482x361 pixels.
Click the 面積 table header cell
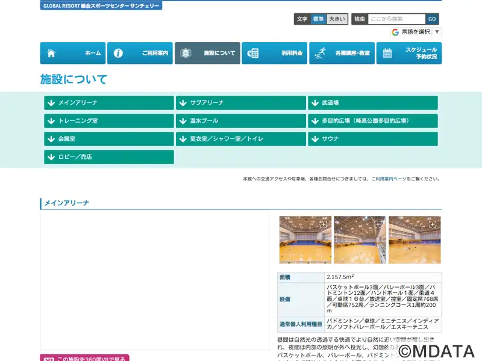click(x=301, y=277)
